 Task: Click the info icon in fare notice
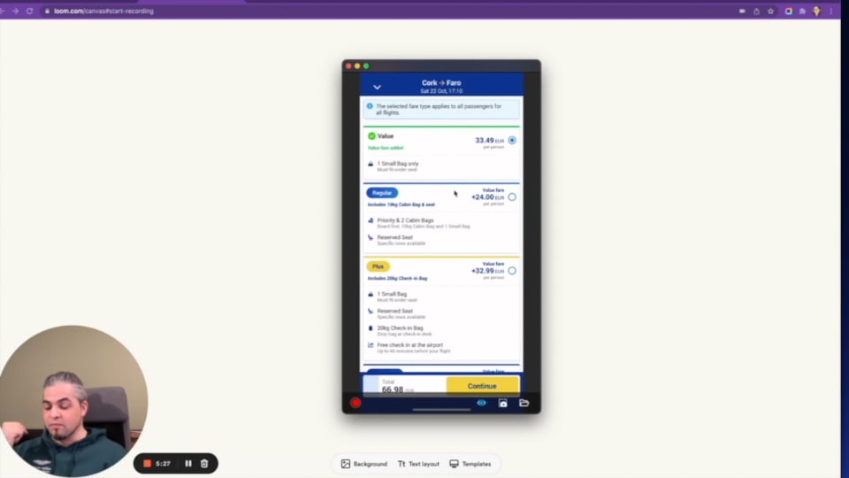pos(370,106)
